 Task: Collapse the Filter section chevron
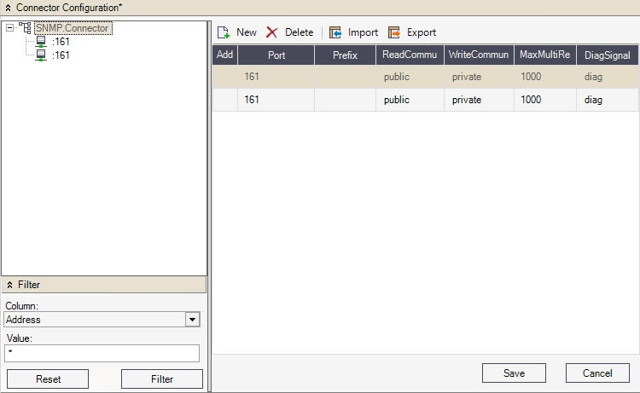point(9,285)
